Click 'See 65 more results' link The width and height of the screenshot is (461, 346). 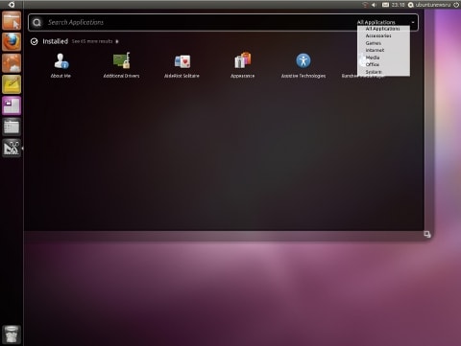pos(95,41)
